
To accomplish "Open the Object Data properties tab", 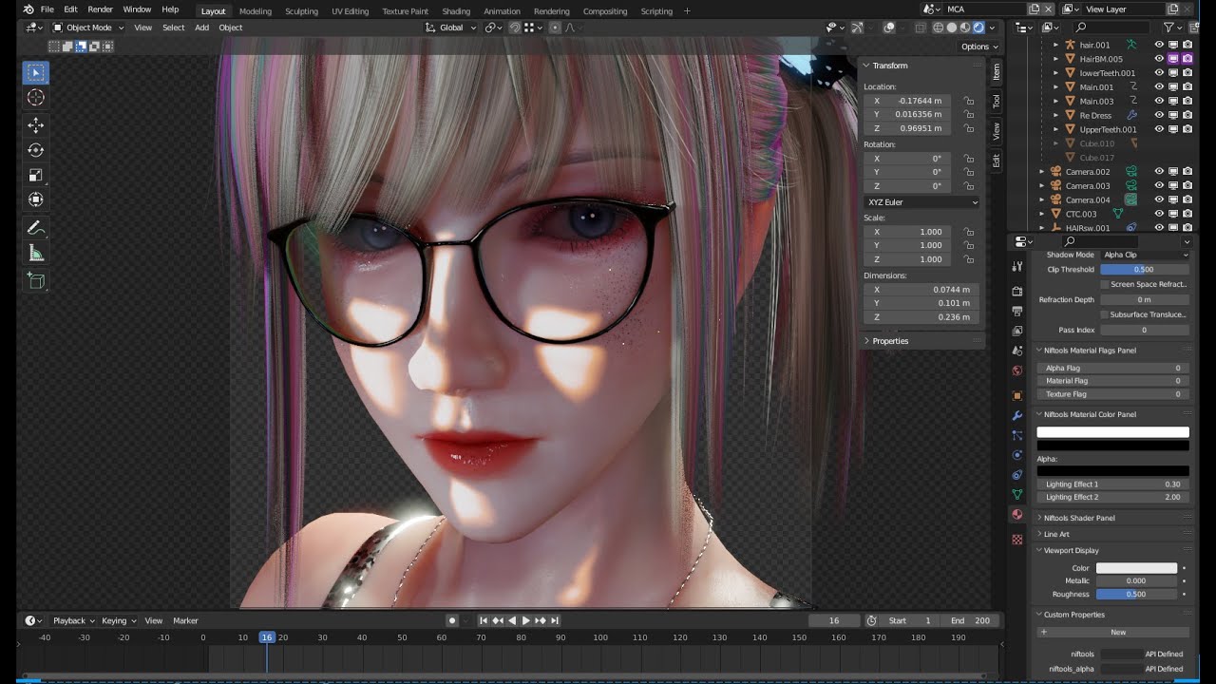I will 1017,495.
